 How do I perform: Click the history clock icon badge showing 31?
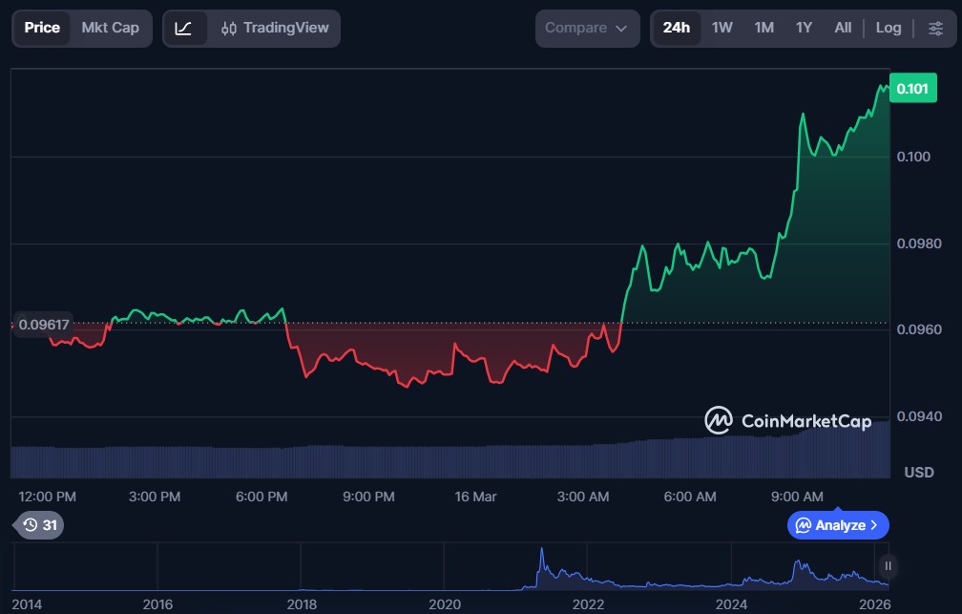(x=40, y=525)
